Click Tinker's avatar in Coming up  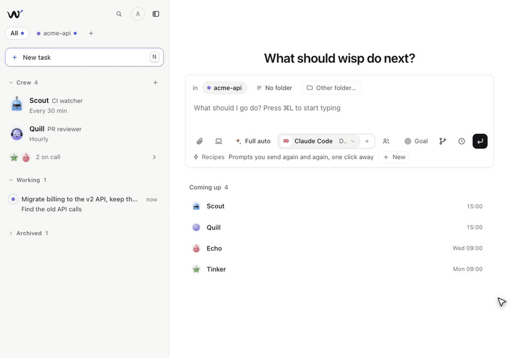pyautogui.click(x=196, y=269)
